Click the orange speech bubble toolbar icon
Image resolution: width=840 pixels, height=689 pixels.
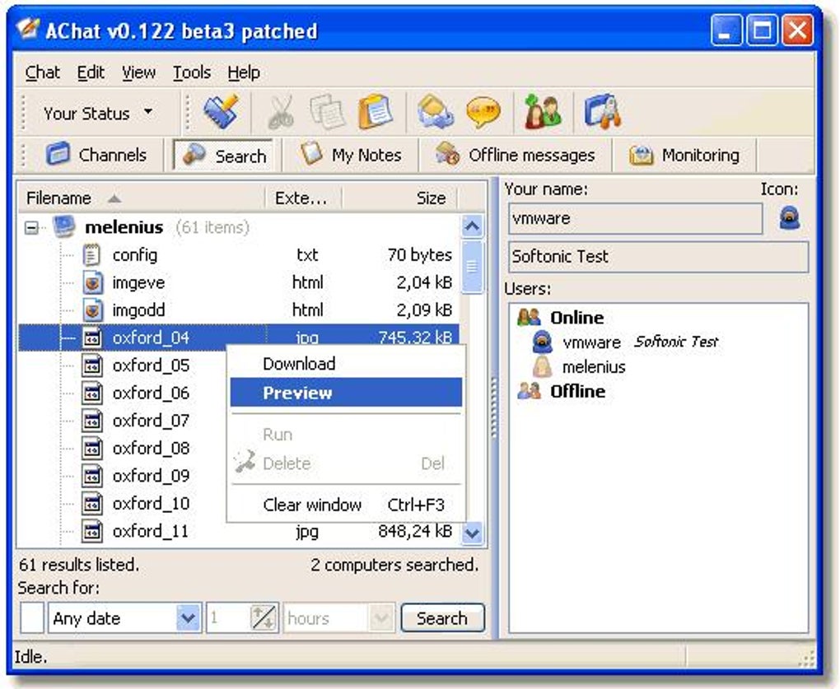pyautogui.click(x=483, y=112)
